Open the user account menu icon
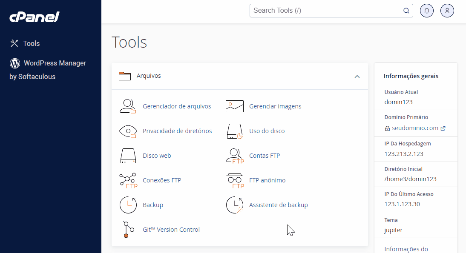This screenshot has width=466, height=253. [447, 10]
